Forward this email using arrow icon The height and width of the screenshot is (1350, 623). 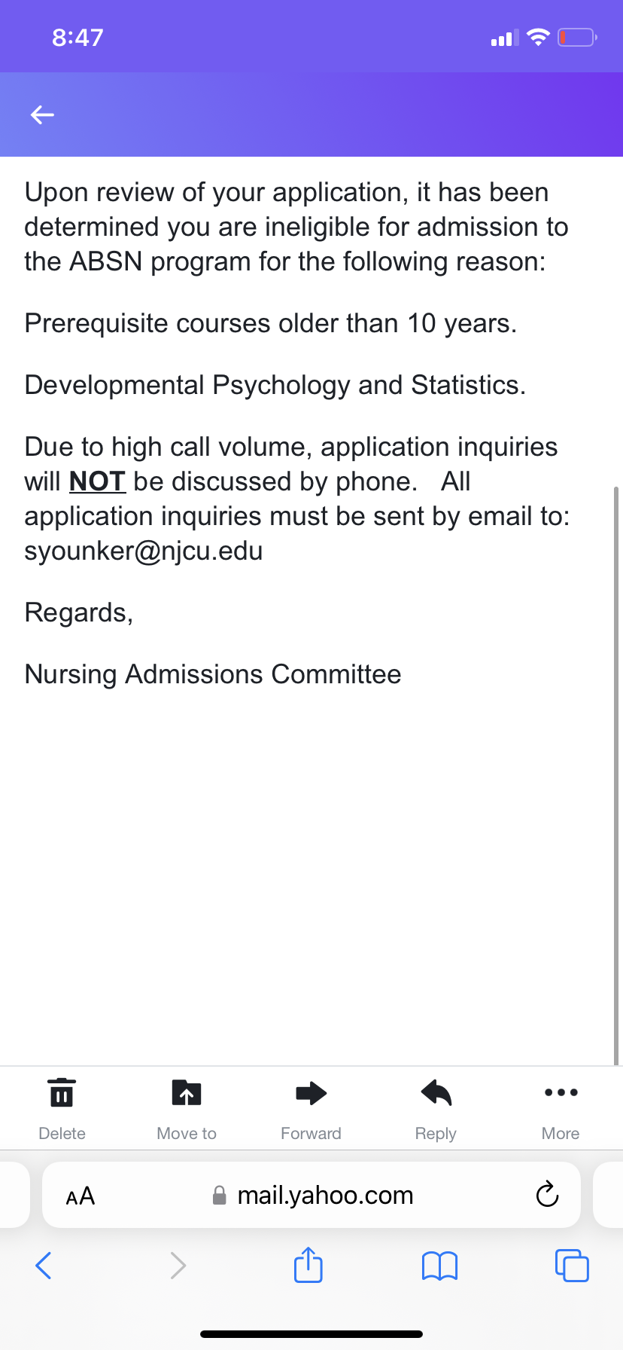click(x=311, y=1092)
